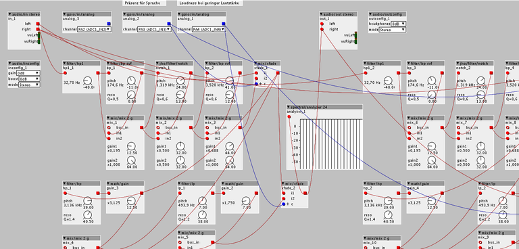The width and height of the screenshot is (519, 249).
Task: Collapse the spectral/analyzer 24 object
Action: (x=289, y=107)
